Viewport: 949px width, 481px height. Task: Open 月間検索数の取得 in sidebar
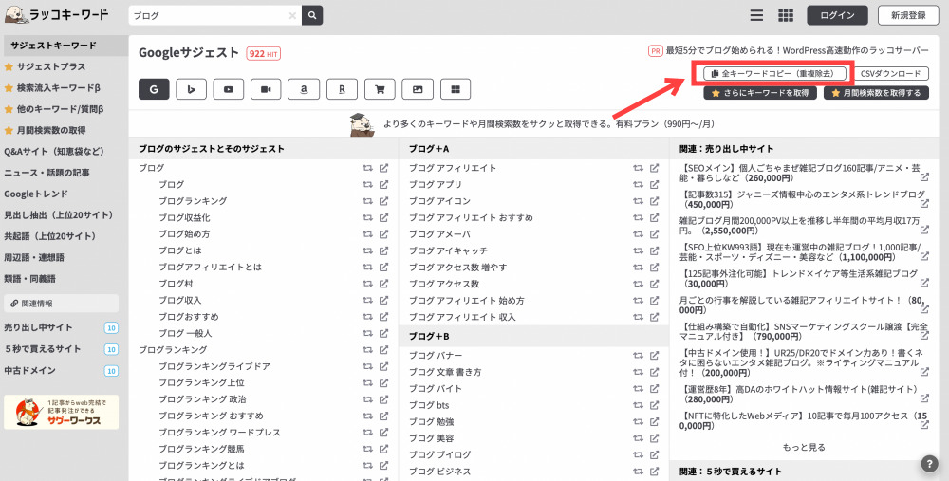point(51,130)
